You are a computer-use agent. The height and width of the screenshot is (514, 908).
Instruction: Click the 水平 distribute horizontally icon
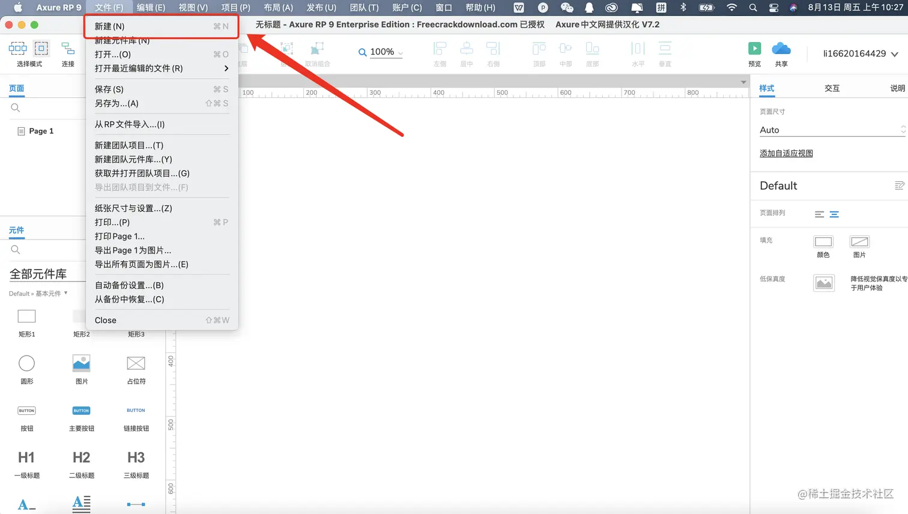point(638,48)
